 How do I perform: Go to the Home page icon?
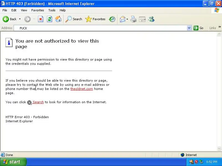58,19
